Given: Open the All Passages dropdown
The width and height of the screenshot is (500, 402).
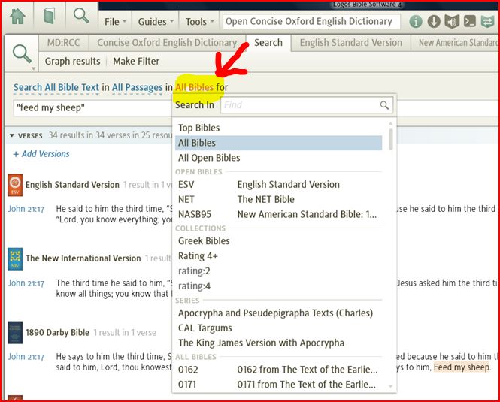Looking at the screenshot, I should (137, 87).
